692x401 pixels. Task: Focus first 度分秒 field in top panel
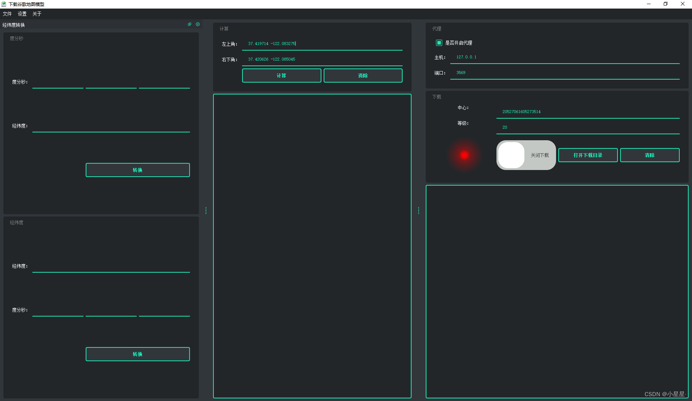point(58,82)
